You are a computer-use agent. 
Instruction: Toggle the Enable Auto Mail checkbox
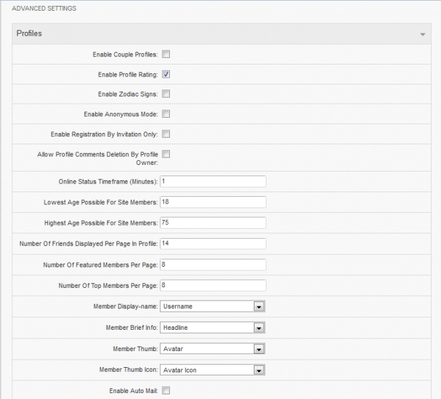tap(166, 390)
